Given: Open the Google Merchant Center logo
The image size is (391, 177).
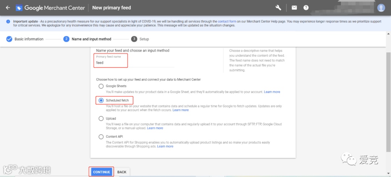Looking at the screenshot, I should [x=50, y=8].
